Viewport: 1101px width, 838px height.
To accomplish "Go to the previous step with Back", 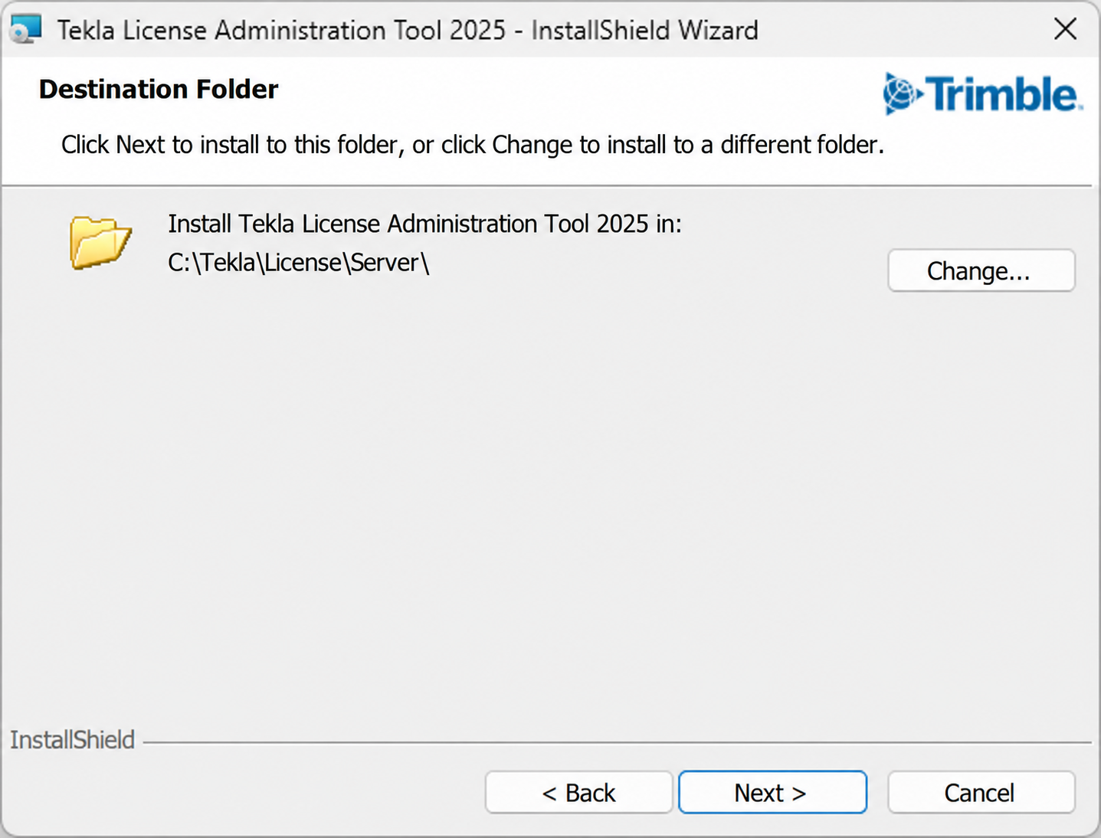I will coord(578,792).
